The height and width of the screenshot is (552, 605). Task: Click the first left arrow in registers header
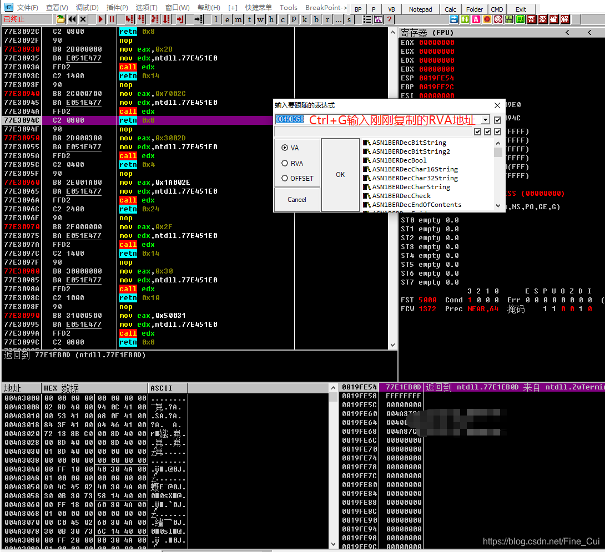(567, 33)
